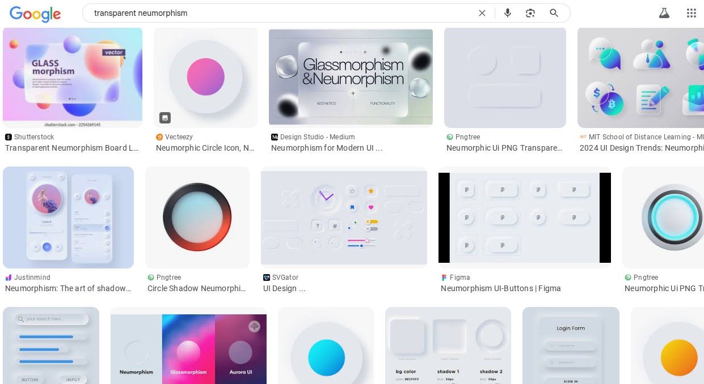Image resolution: width=704 pixels, height=384 pixels.
Task: Click Pngtree favicon for Neumorphic Ui PNG Tr… result
Action: tap(628, 278)
